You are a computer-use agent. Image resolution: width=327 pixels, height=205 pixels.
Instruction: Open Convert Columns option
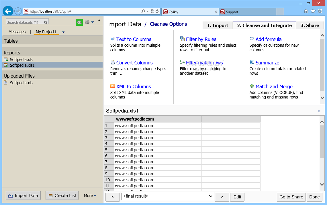click(x=134, y=63)
